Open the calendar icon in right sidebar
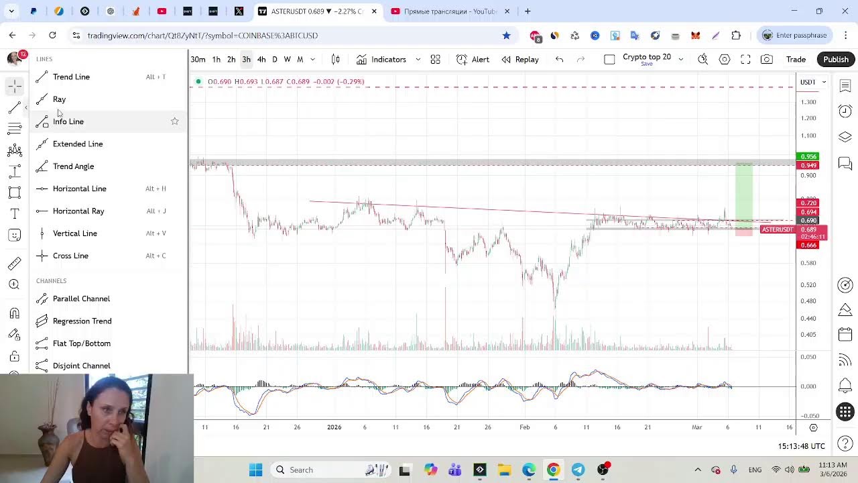This screenshot has height=483, width=858. (x=845, y=335)
